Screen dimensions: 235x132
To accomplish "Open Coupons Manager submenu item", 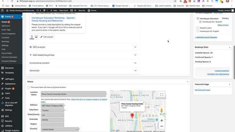I will point(9,61).
